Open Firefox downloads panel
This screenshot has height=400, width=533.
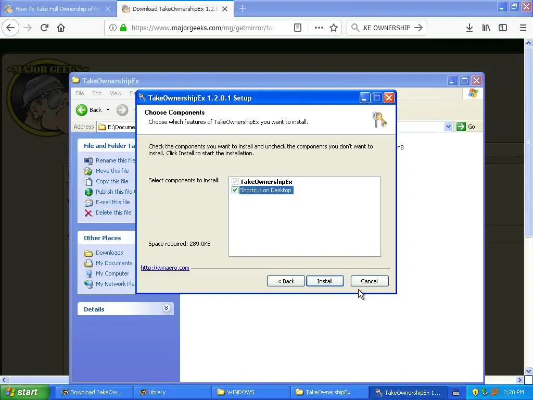(x=469, y=28)
